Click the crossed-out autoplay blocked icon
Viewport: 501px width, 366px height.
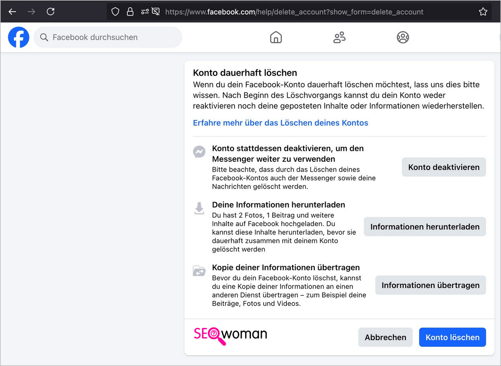(156, 12)
